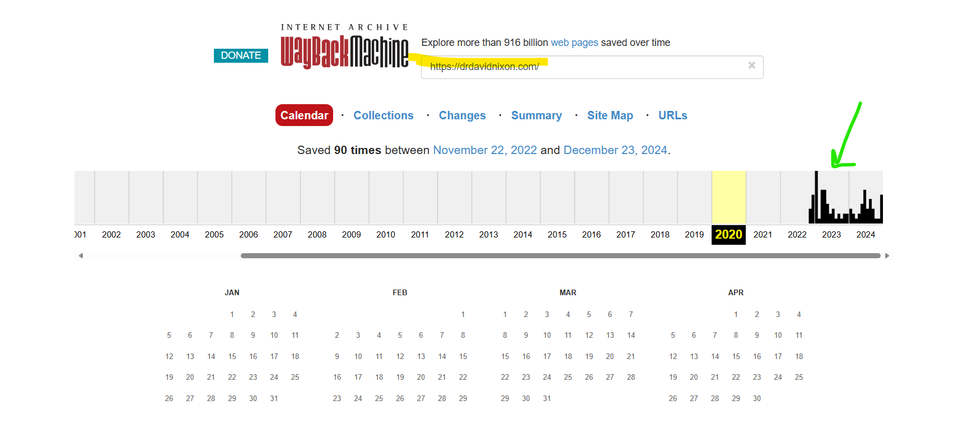Click the Wayback Machine logo

(344, 47)
